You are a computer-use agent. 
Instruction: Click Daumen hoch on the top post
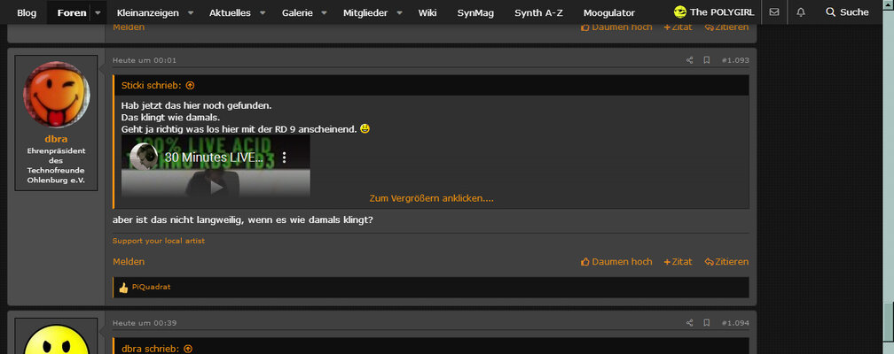pos(616,27)
